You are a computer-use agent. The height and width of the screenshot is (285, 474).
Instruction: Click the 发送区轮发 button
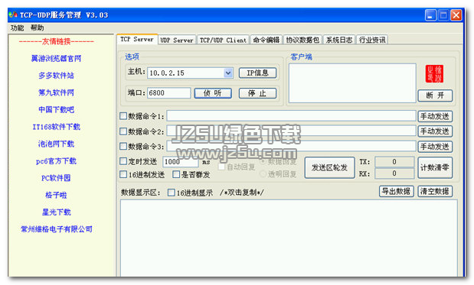[x=329, y=167]
